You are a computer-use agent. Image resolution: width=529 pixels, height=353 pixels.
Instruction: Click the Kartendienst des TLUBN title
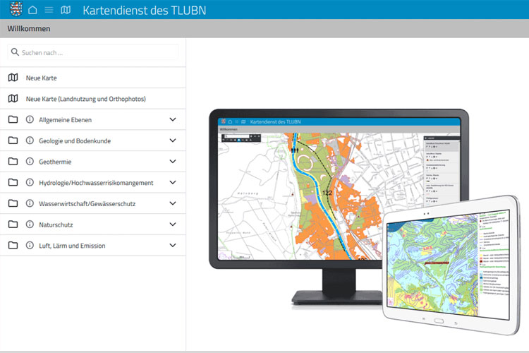pos(145,10)
